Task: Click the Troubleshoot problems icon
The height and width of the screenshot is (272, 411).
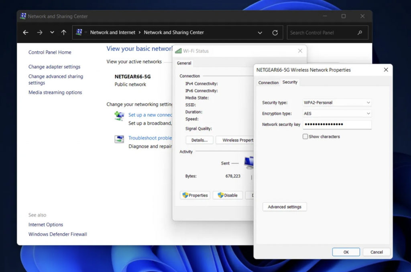Action: 119,139
